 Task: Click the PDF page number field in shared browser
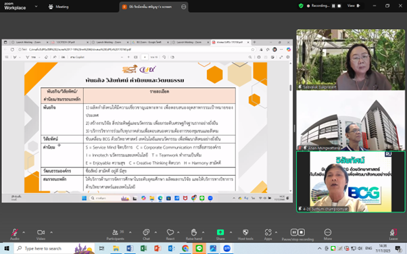point(145,57)
